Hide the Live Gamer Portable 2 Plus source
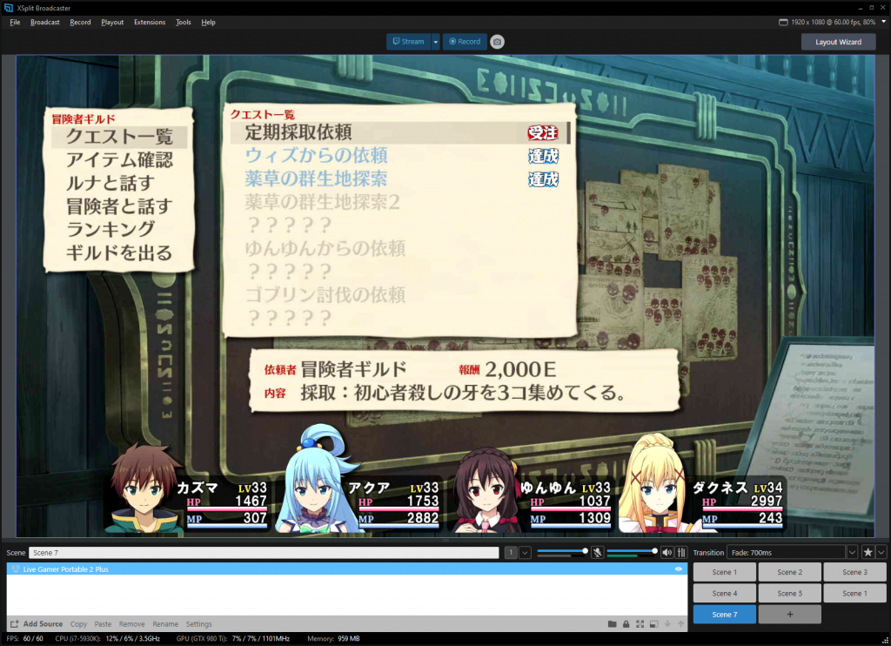This screenshot has width=891, height=646. tap(679, 569)
